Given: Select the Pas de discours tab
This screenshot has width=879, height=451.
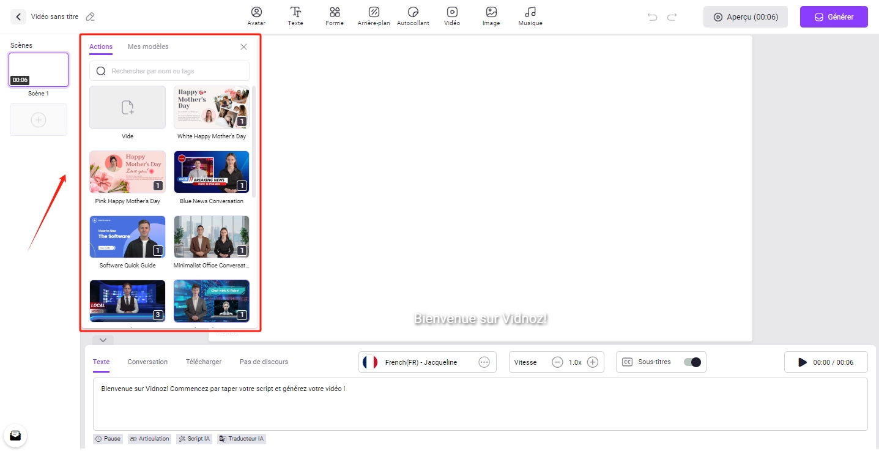Looking at the screenshot, I should pyautogui.click(x=264, y=362).
